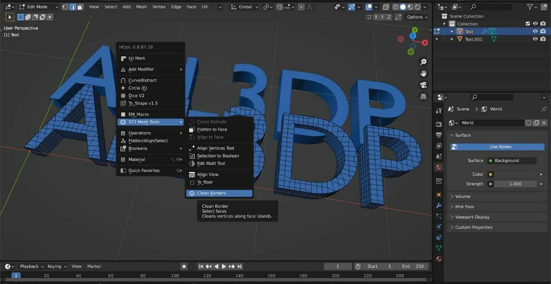Viewport: 551px width, 284px height.
Task: Open the Particles properties tab icon
Action: (439, 216)
